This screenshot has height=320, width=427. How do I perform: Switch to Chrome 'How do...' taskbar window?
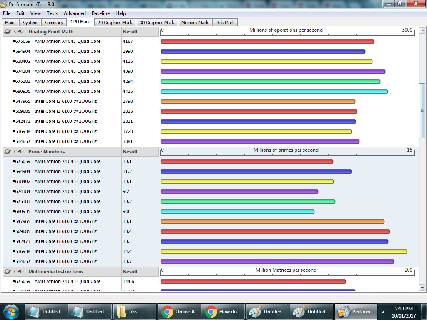tap(224, 312)
